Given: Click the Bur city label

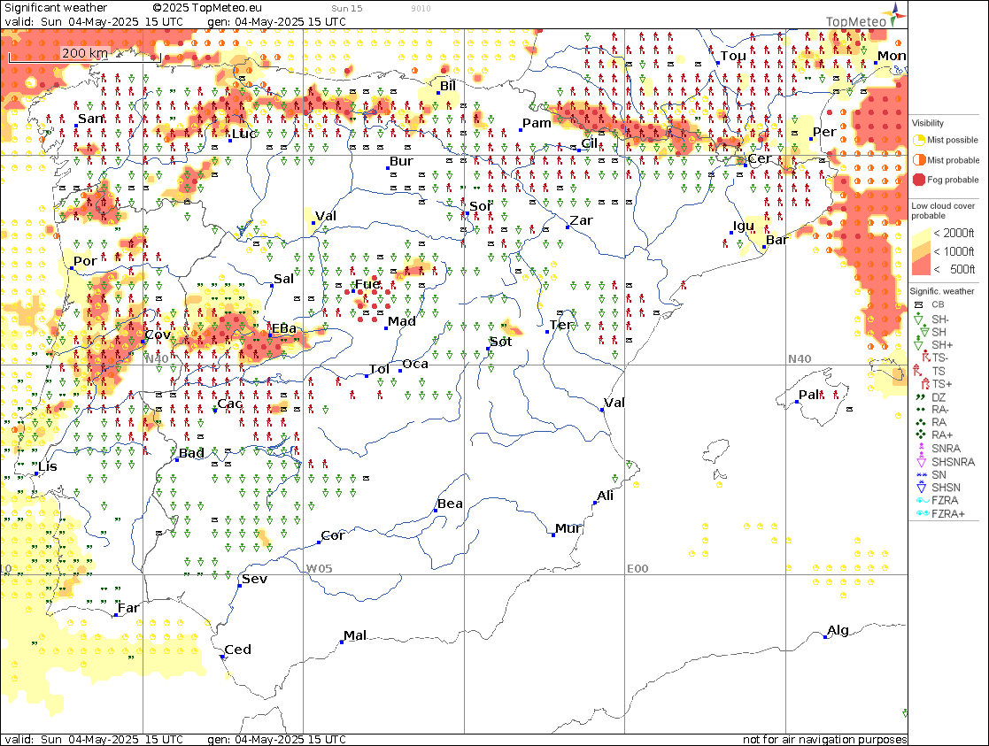Looking at the screenshot, I should coord(401,161).
